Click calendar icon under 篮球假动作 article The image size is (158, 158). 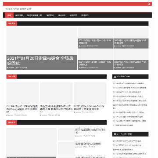pos(84,147)
